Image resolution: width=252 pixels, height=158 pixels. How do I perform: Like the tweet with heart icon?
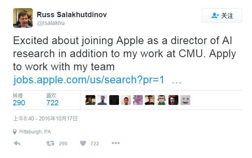[83, 143]
